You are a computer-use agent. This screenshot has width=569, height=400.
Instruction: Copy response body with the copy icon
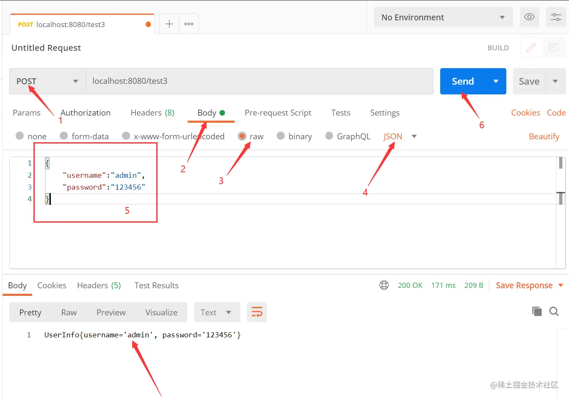[x=537, y=312]
